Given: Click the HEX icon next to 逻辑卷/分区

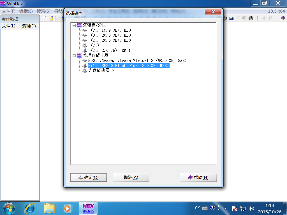Looking at the screenshot, I should (x=79, y=25).
